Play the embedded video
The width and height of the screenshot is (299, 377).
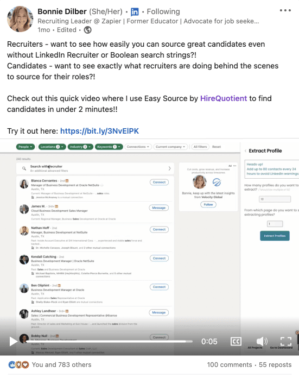(13, 341)
